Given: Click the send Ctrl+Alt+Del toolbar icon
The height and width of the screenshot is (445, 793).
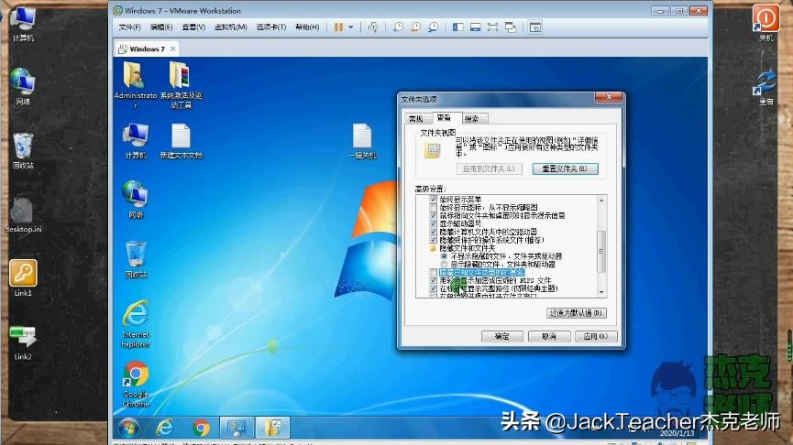Looking at the screenshot, I should [x=373, y=27].
